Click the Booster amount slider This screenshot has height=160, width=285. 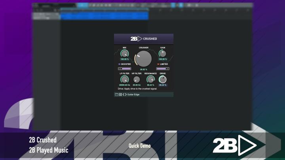(x=125, y=69)
